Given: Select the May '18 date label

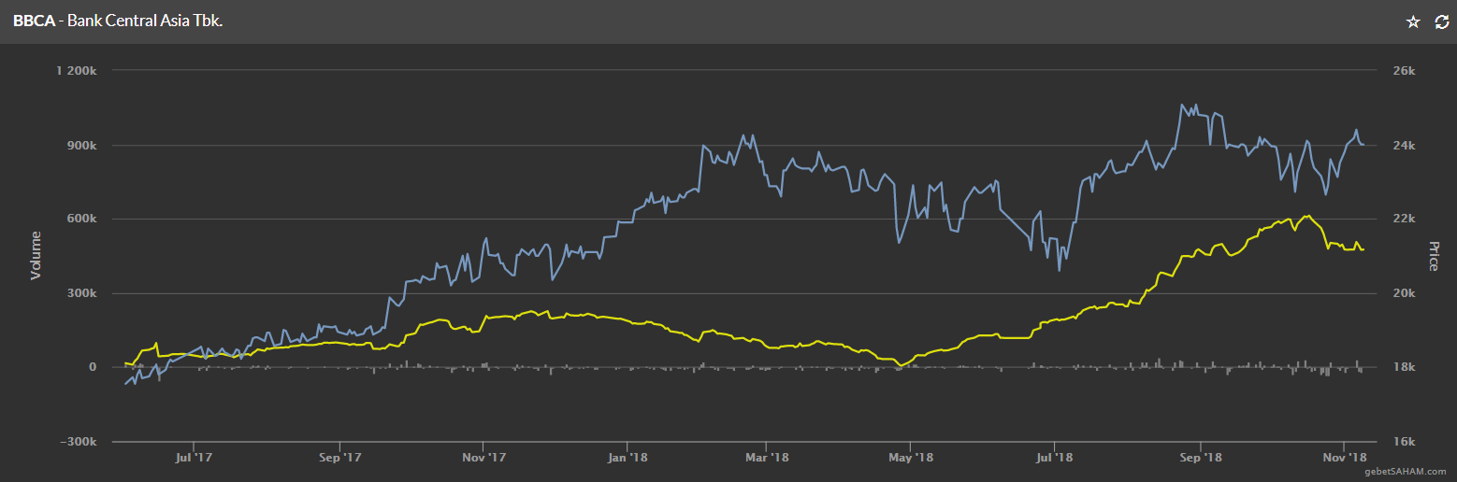Looking at the screenshot, I should 911,457.
